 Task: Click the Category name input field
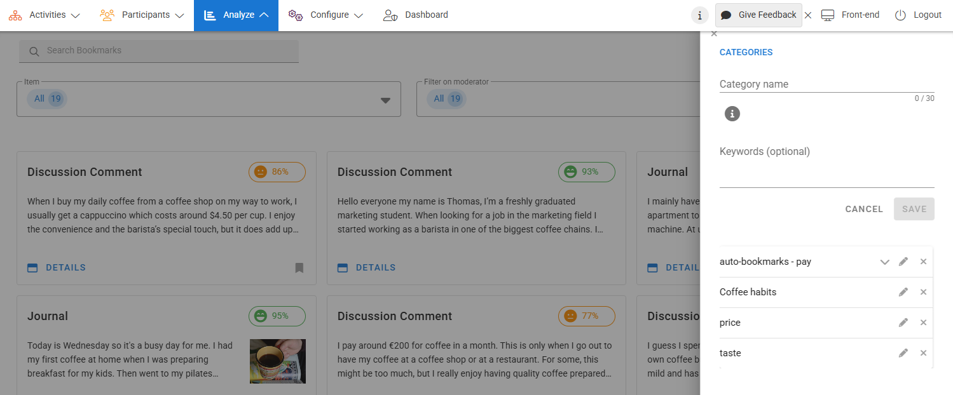[826, 84]
